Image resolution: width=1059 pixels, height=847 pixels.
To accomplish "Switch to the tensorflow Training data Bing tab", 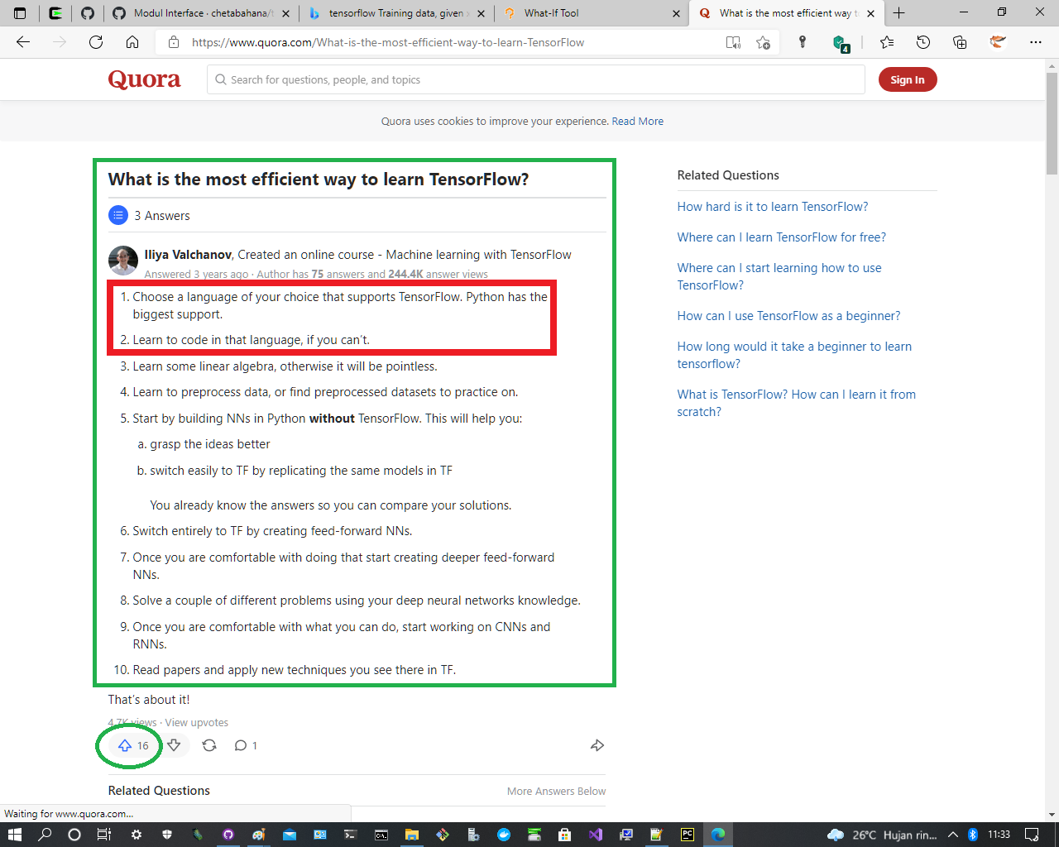I will pyautogui.click(x=397, y=13).
